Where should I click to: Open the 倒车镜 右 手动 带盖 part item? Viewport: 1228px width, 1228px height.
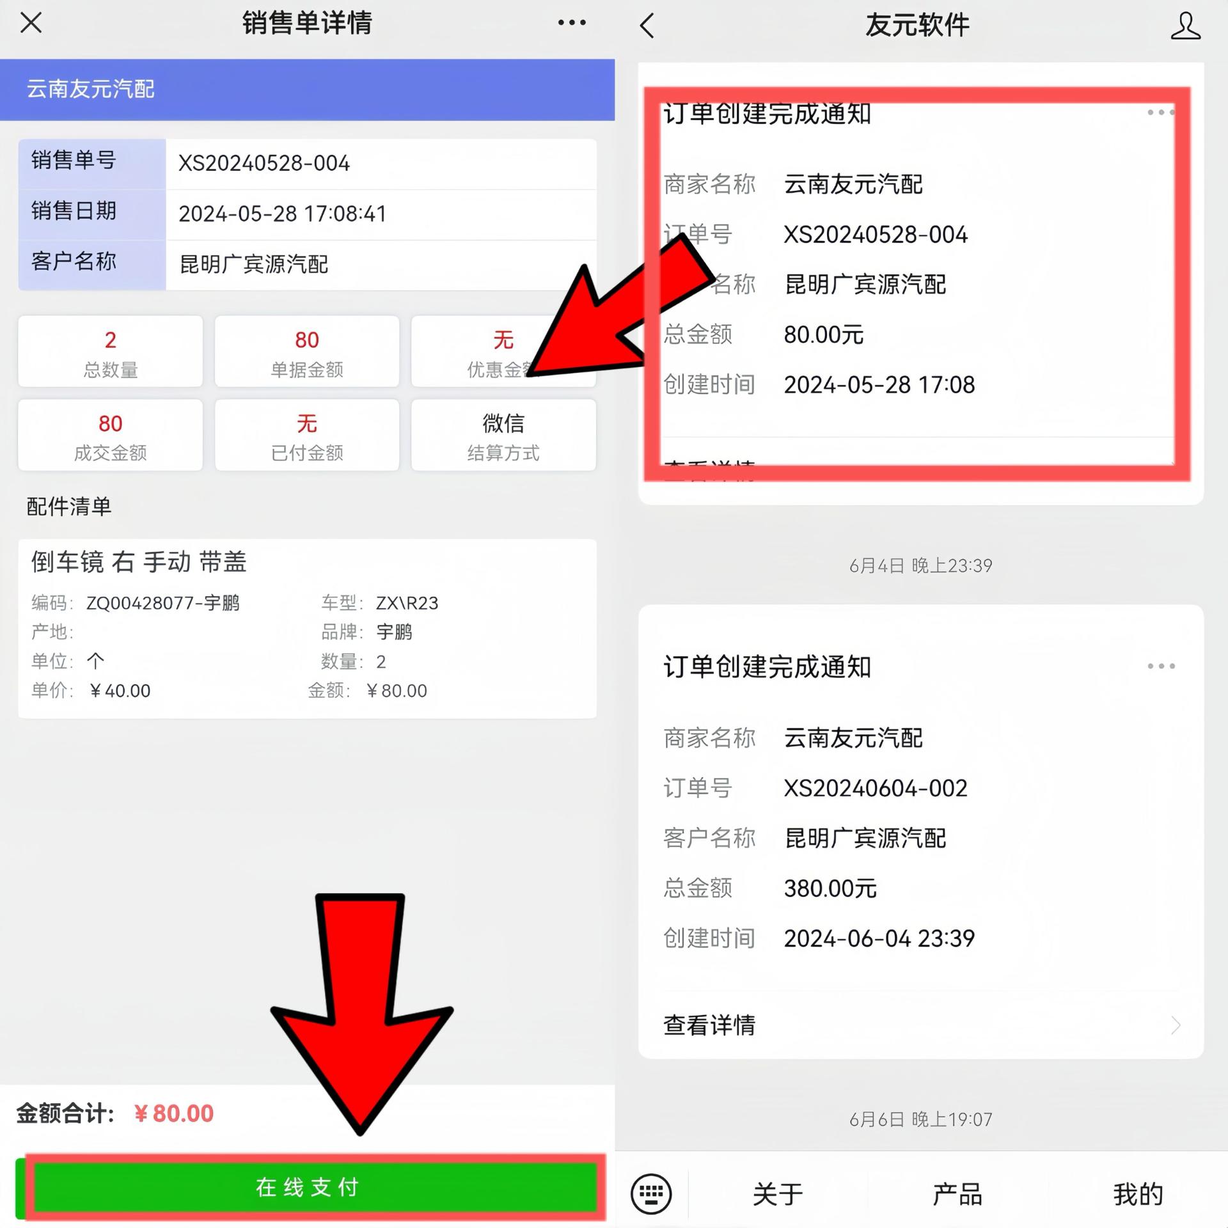click(x=307, y=629)
